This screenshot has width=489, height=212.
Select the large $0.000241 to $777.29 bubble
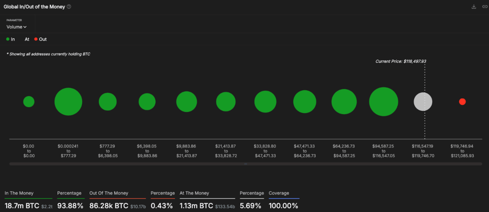(68, 102)
